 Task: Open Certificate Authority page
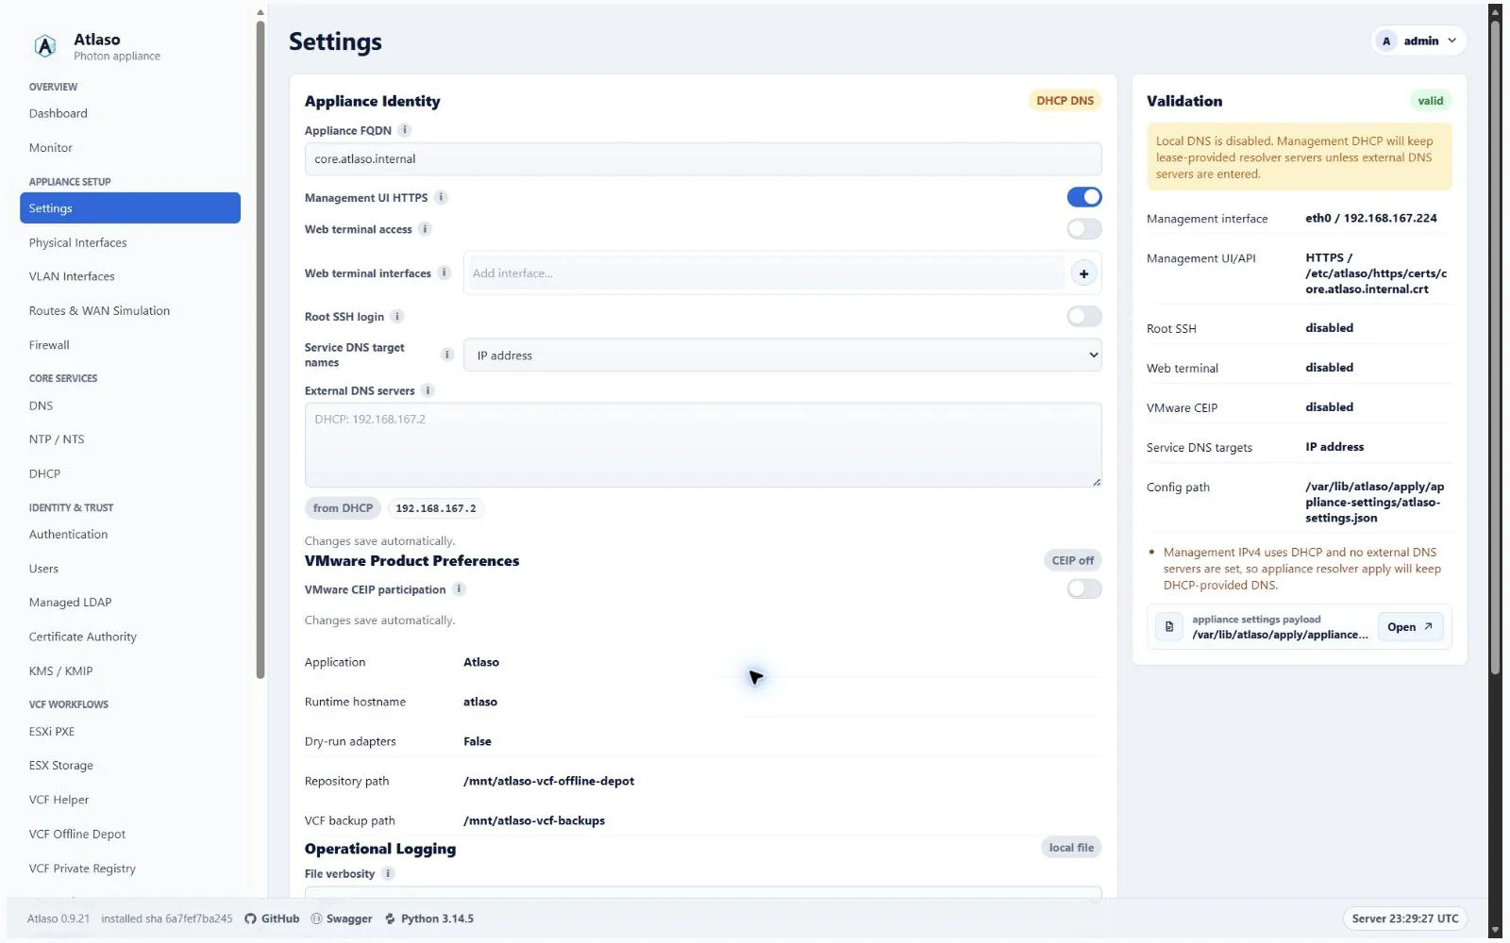click(130, 637)
